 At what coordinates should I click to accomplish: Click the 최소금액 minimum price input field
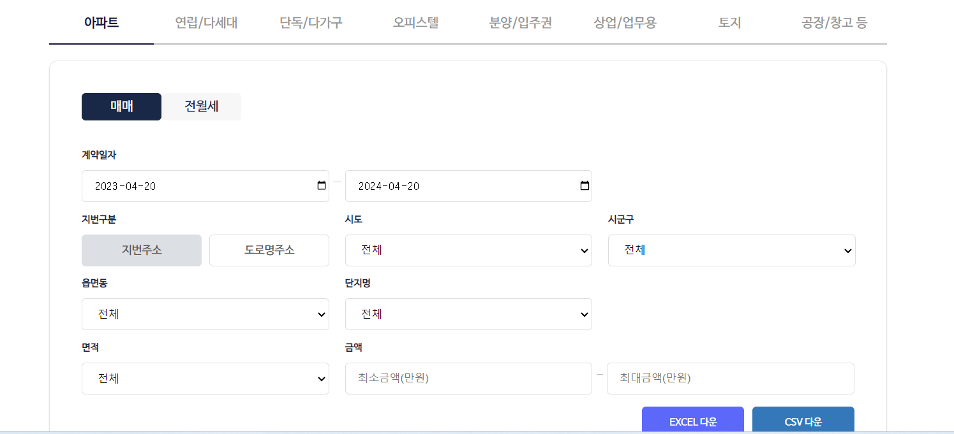(468, 378)
